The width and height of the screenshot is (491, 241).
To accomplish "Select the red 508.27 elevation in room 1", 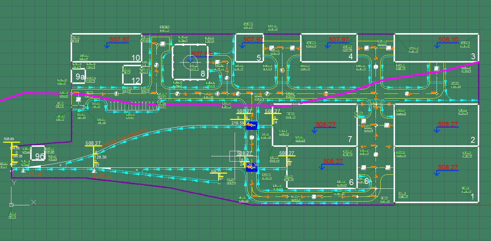I will tap(448, 167).
